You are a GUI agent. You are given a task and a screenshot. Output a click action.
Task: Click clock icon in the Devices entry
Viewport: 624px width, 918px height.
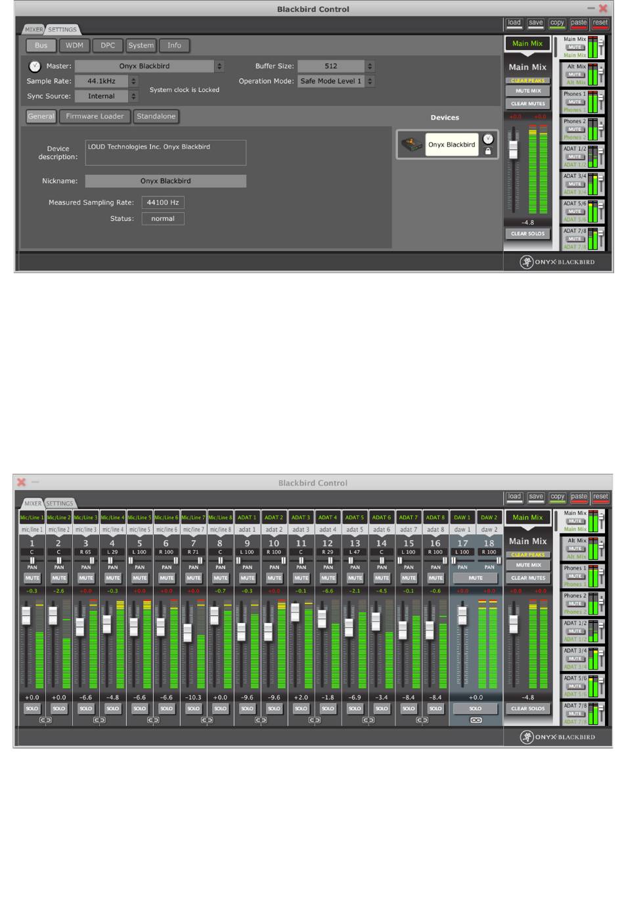click(x=488, y=139)
